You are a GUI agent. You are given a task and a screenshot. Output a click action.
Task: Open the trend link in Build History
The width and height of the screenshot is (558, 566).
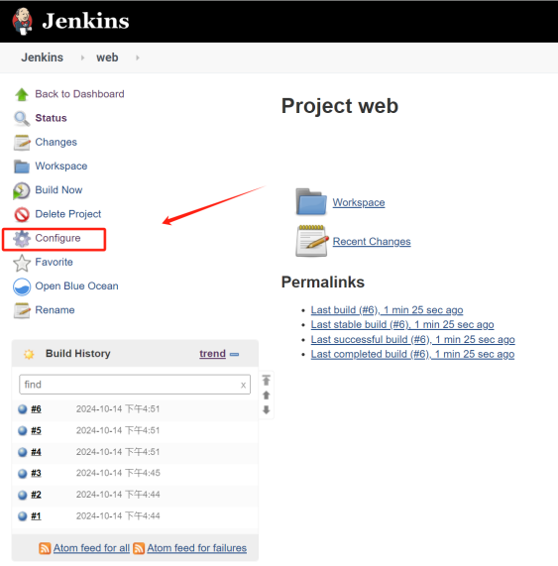212,354
